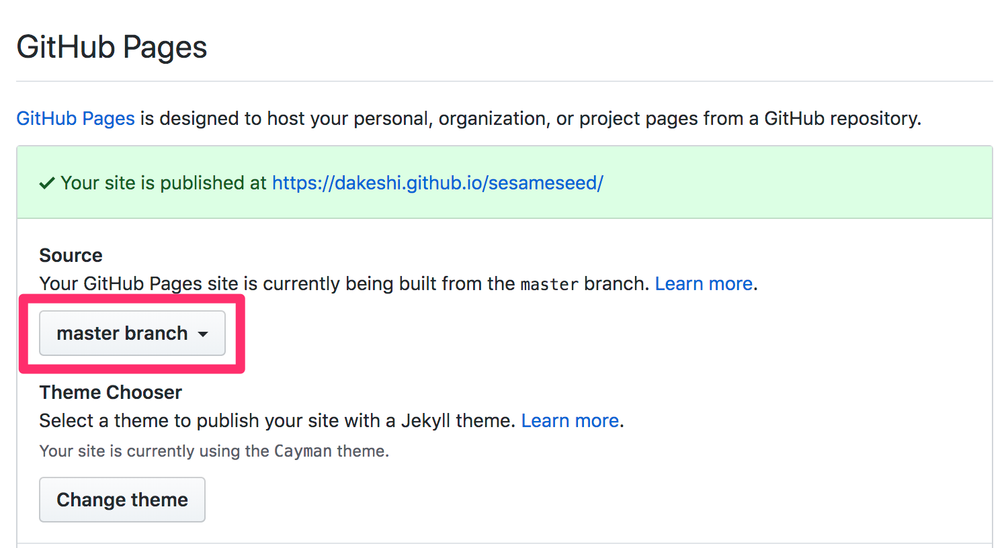Click the monospace word master in description

click(549, 285)
